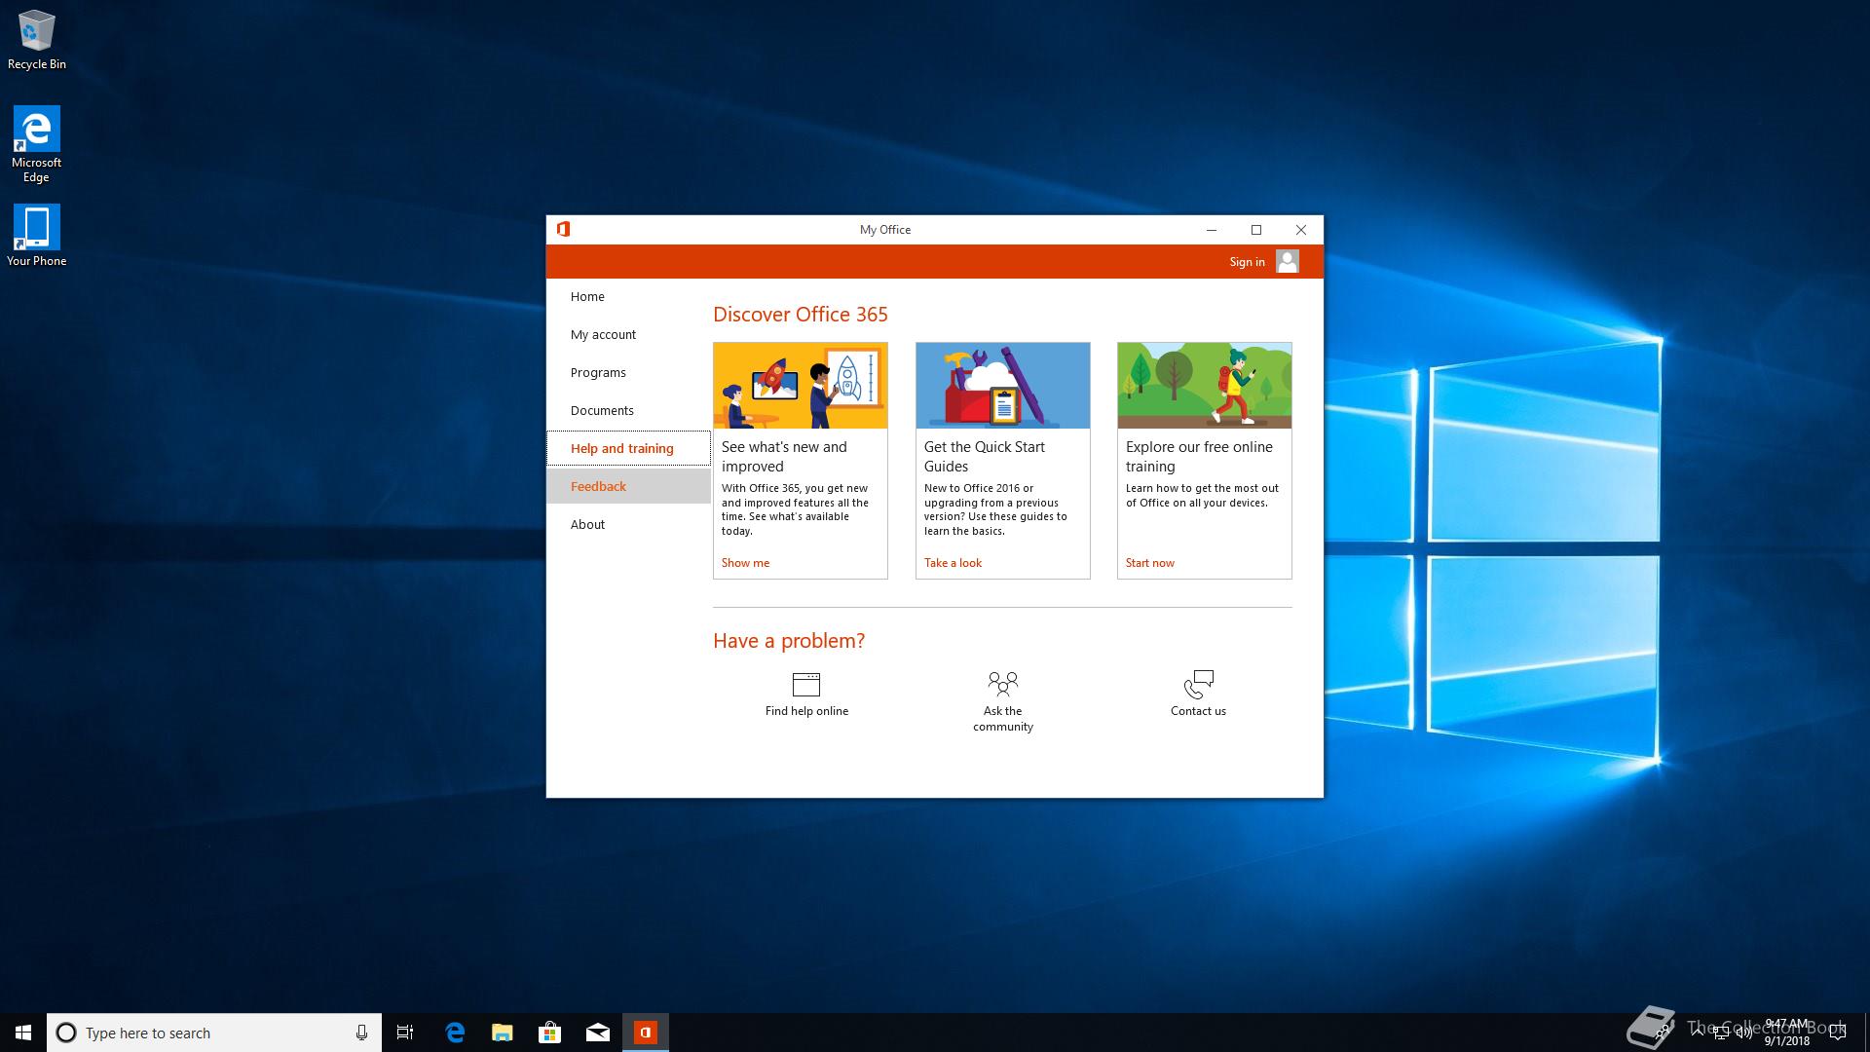Click Find help online label
The image size is (1870, 1052).
click(806, 711)
